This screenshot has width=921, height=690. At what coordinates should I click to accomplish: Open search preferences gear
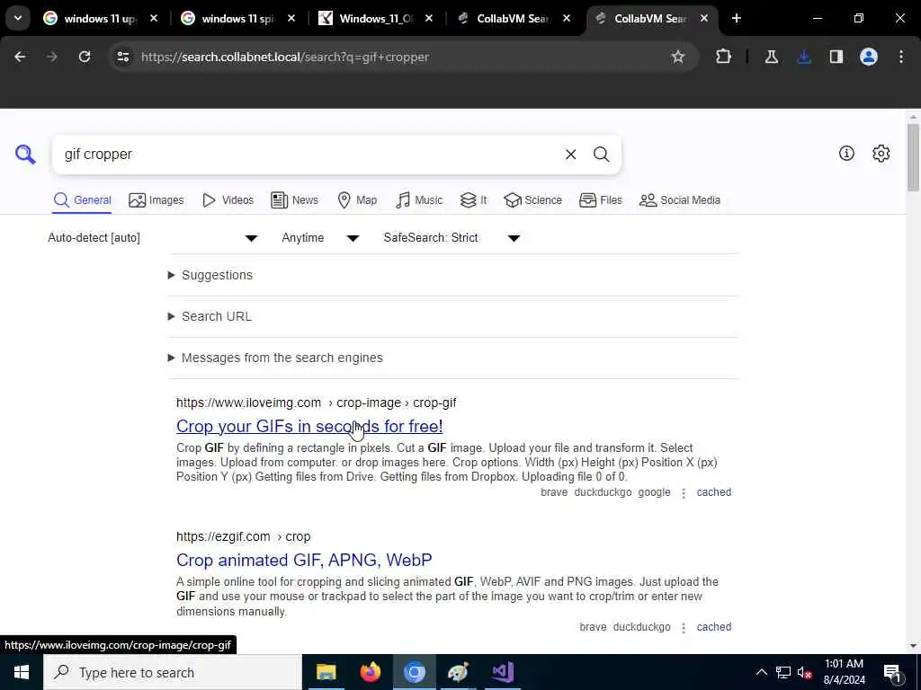point(881,153)
